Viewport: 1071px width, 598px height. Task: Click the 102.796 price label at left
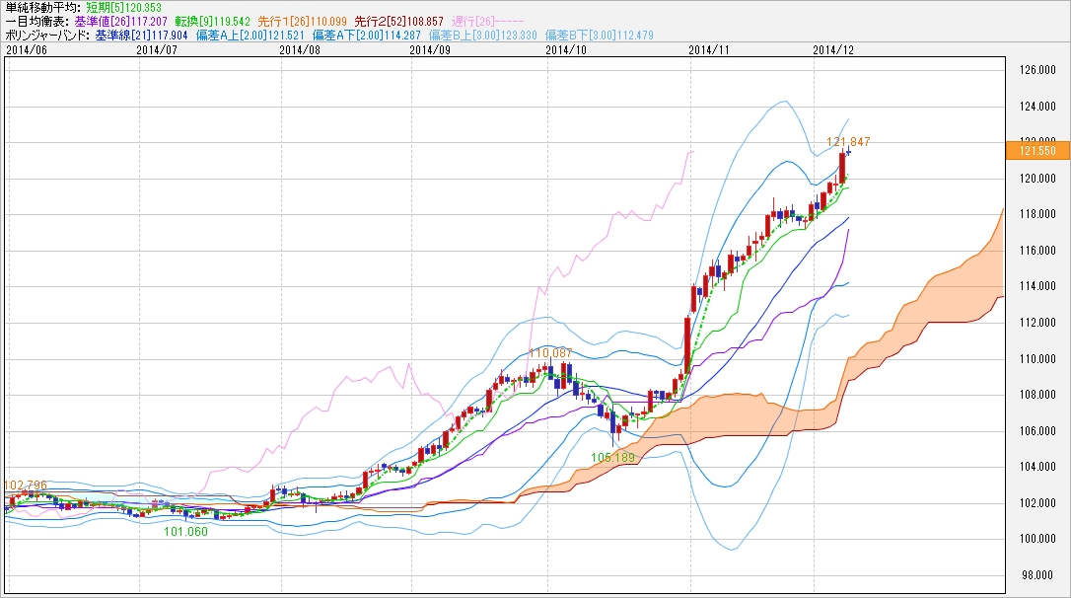tap(27, 485)
